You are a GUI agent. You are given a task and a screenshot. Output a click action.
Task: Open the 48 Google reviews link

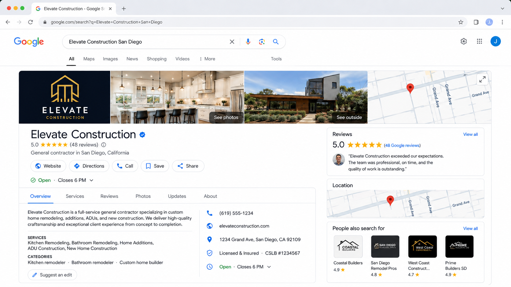[x=402, y=145]
